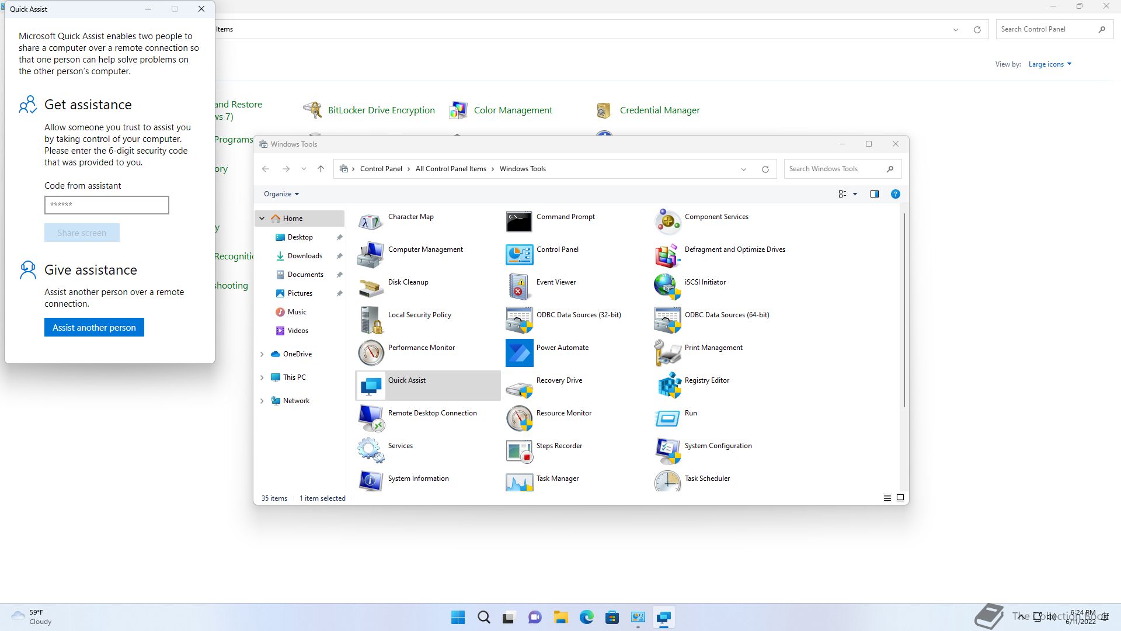Viewport: 1121px width, 631px height.
Task: Switch to large icons view in status bar
Action: (900, 498)
